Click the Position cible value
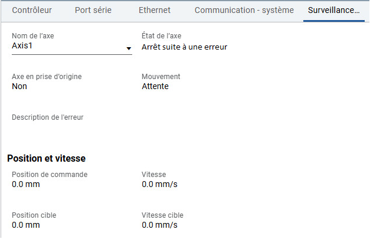Screen dimensions: 370x249 (x=26, y=225)
